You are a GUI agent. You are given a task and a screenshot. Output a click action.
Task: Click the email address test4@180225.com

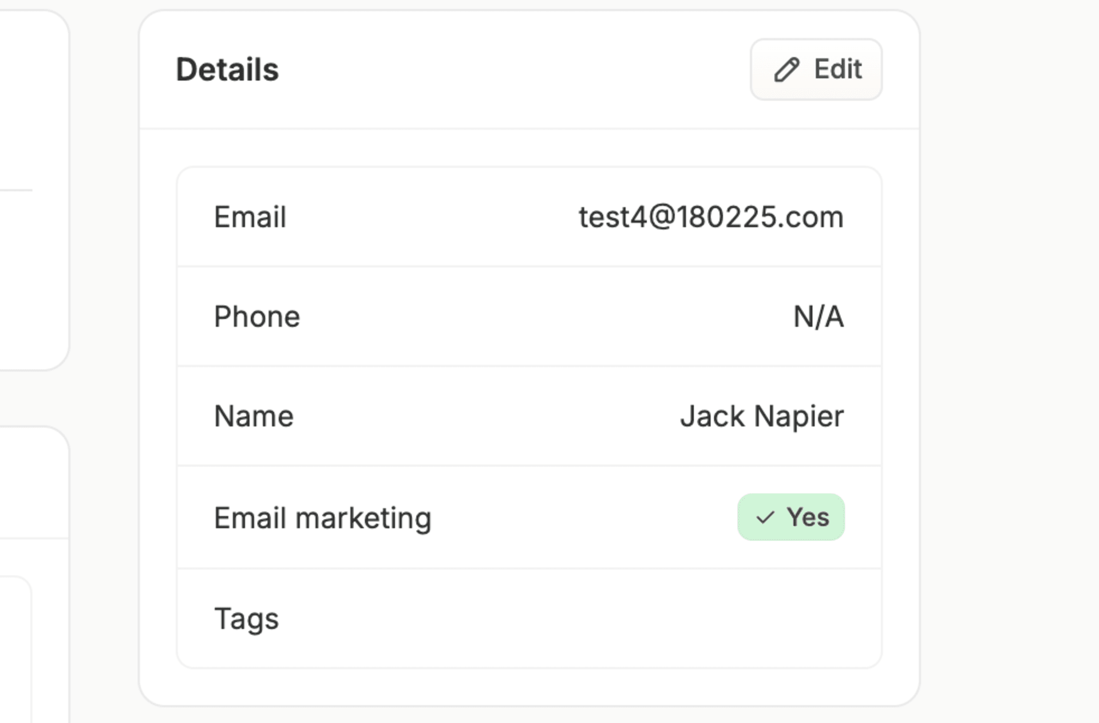(x=711, y=217)
